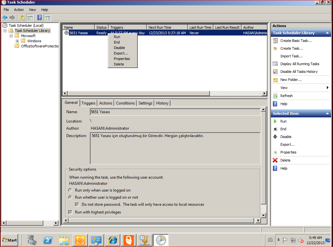
Task: Click the clock icon of 5651 Yasası task
Action: (x=67, y=33)
